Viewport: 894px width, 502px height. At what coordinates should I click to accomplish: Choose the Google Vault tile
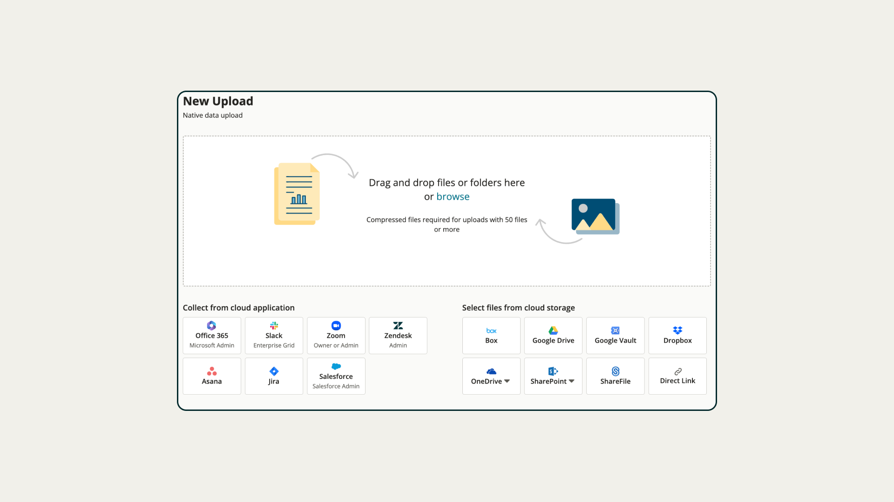(615, 336)
